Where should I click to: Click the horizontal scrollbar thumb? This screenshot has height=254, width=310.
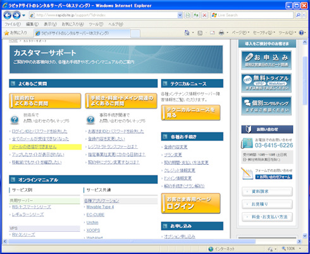132,241
